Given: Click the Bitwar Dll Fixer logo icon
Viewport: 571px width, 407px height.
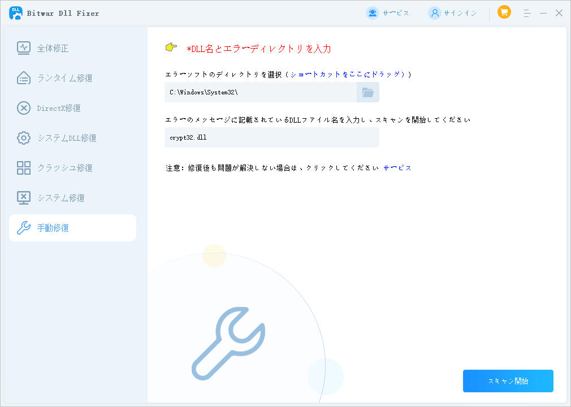Looking at the screenshot, I should 15,13.
